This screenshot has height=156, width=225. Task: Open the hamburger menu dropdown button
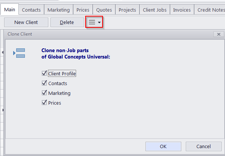tap(94, 22)
